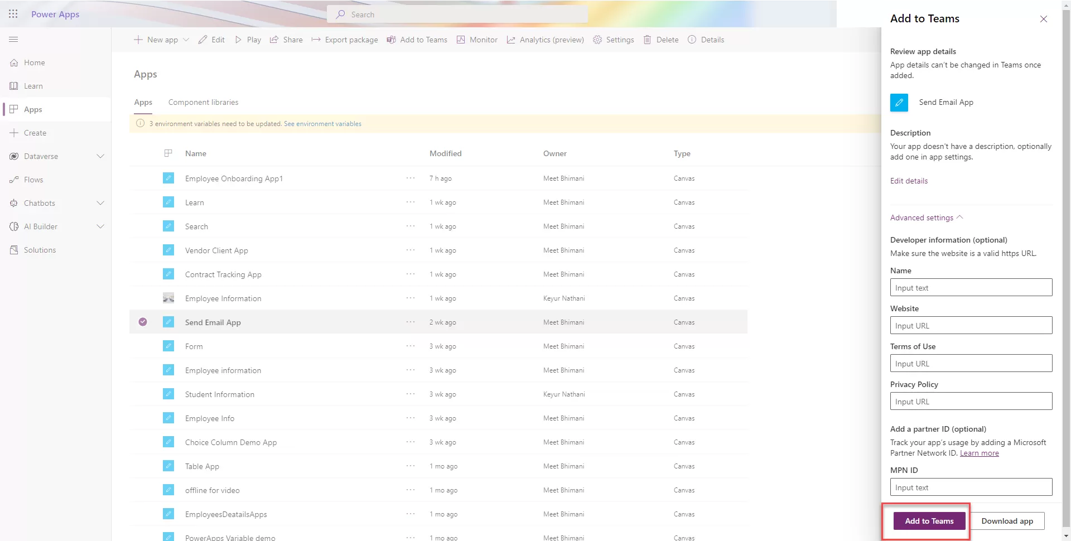
Task: Click the Website Input URL field
Action: tap(971, 326)
